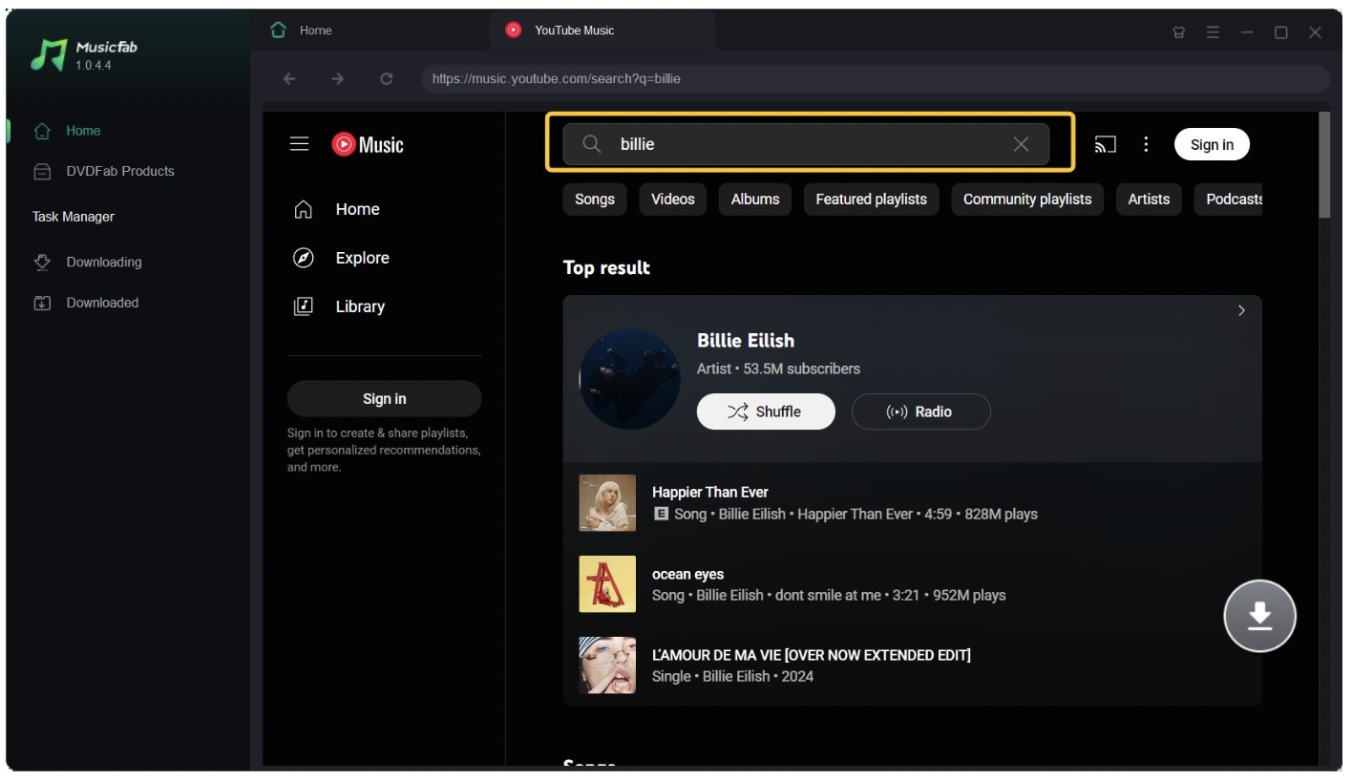Click the MusicFab logo icon
This screenshot has height=781, width=1352.
(49, 55)
